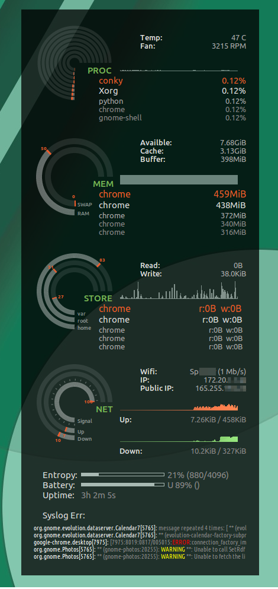Click the NET section heading
Screen dimensions: 278x589
[x=104, y=409]
